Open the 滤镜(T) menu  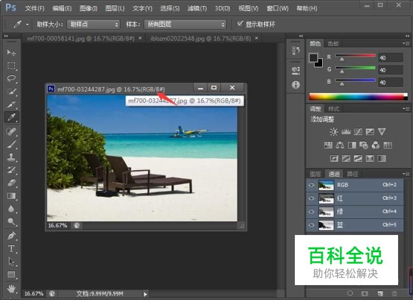tap(196, 8)
